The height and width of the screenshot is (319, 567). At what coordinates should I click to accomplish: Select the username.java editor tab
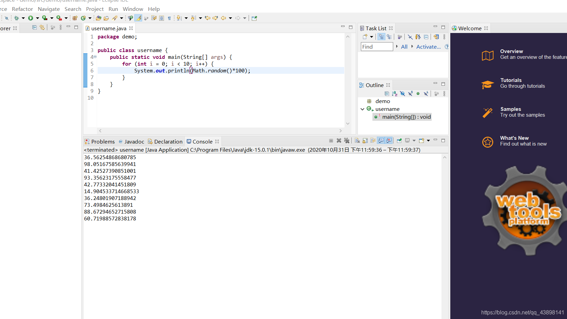(x=109, y=28)
